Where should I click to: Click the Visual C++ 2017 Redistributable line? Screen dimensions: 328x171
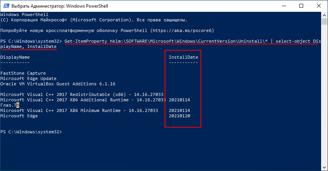[x=82, y=95]
